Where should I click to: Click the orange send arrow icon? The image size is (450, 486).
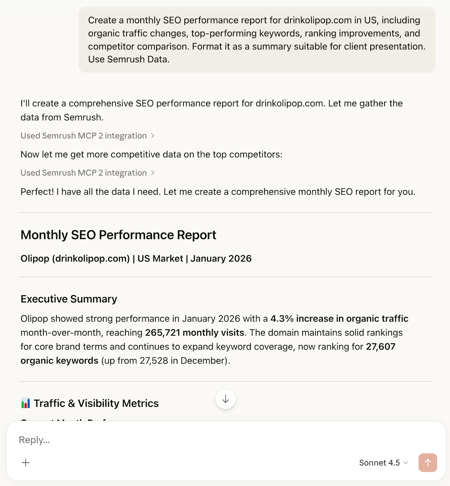pyautogui.click(x=428, y=463)
